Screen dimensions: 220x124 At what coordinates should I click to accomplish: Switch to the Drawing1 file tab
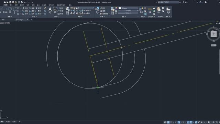tap(20, 20)
